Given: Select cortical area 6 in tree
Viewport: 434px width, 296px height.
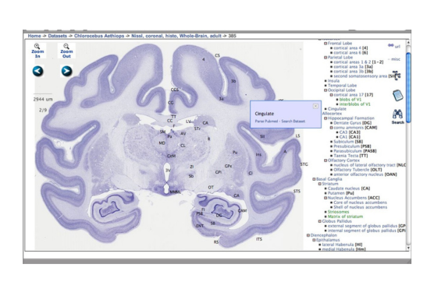Looking at the screenshot, I should [x=350, y=53].
